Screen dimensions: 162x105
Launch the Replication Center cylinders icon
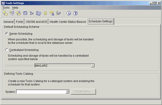12,13
